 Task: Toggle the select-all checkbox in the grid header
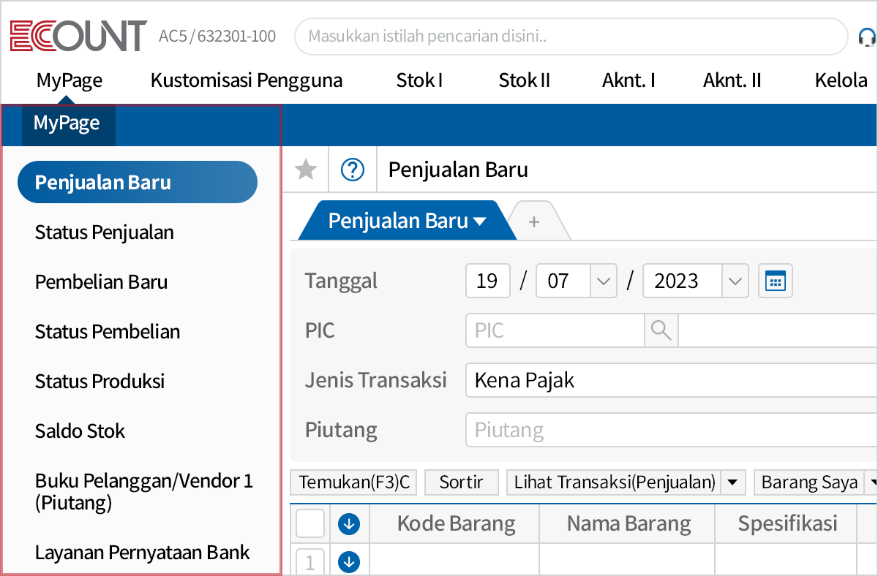309,523
